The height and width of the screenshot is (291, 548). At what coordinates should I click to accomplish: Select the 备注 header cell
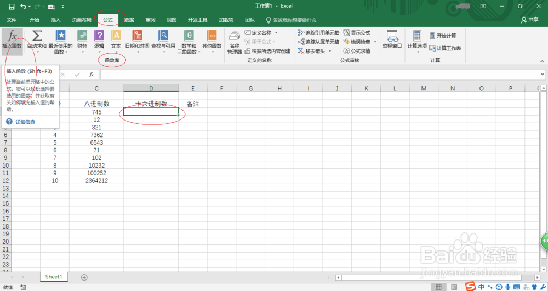pos(193,104)
